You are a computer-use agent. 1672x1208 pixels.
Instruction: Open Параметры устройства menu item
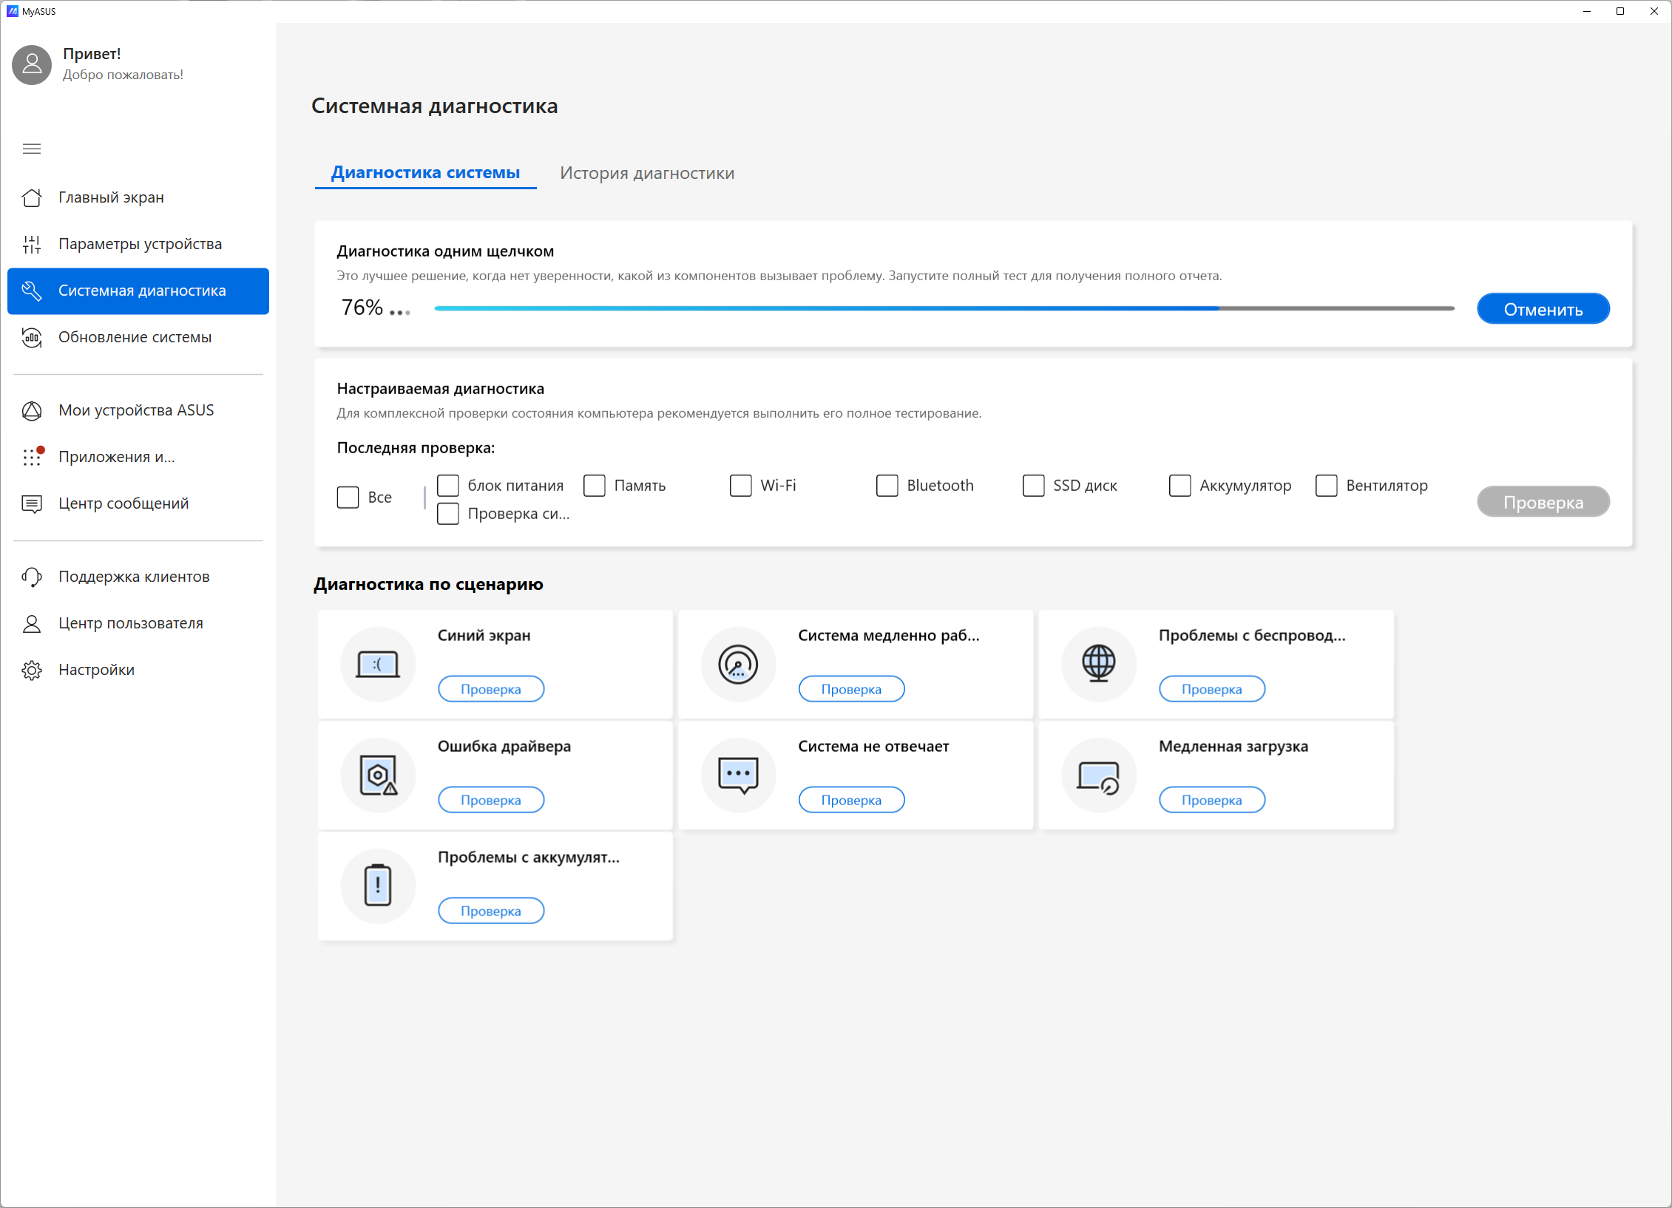point(140,244)
